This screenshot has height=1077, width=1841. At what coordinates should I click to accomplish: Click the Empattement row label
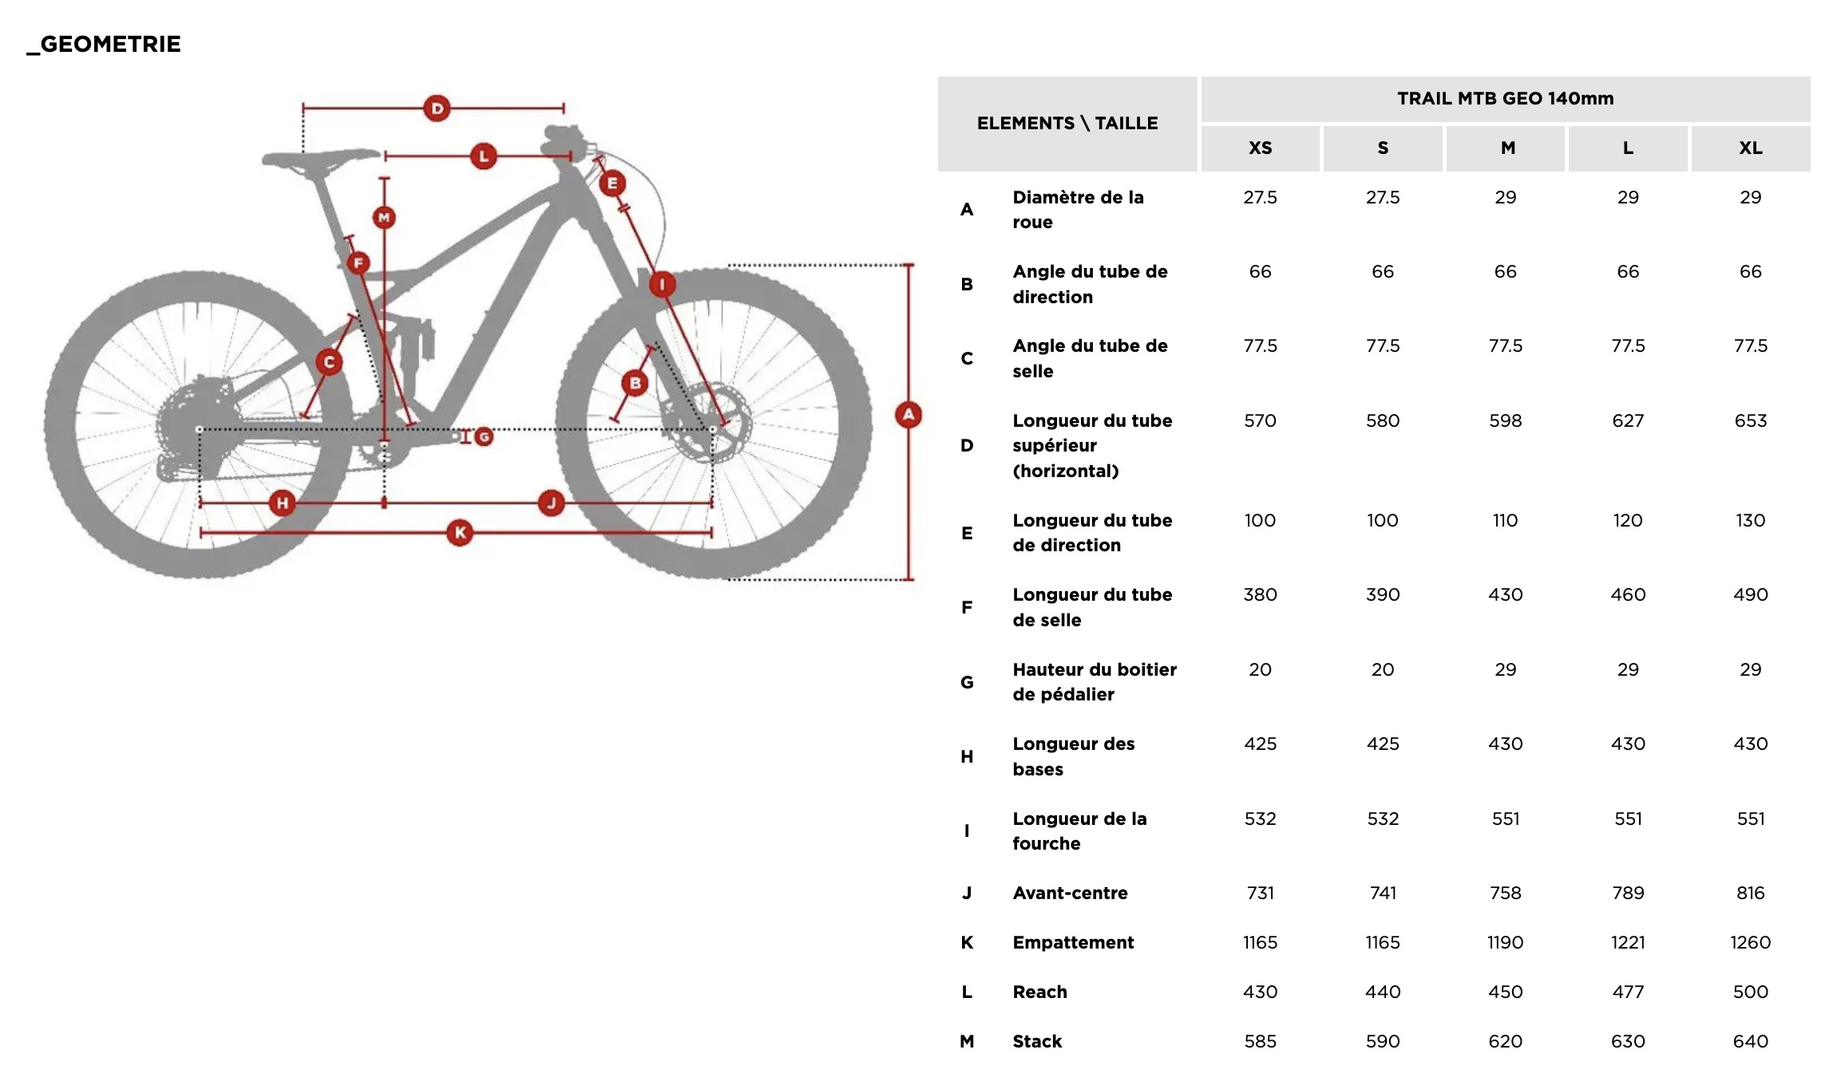[1073, 942]
